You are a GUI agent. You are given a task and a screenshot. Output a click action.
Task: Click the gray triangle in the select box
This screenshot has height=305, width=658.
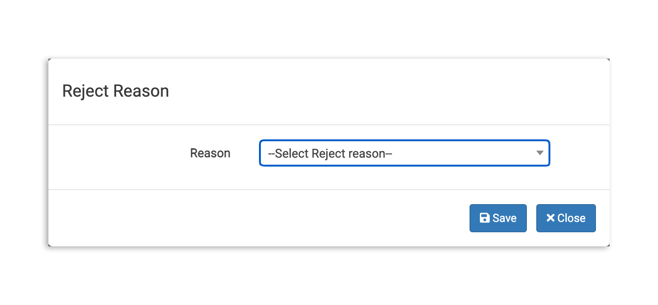[x=540, y=153]
